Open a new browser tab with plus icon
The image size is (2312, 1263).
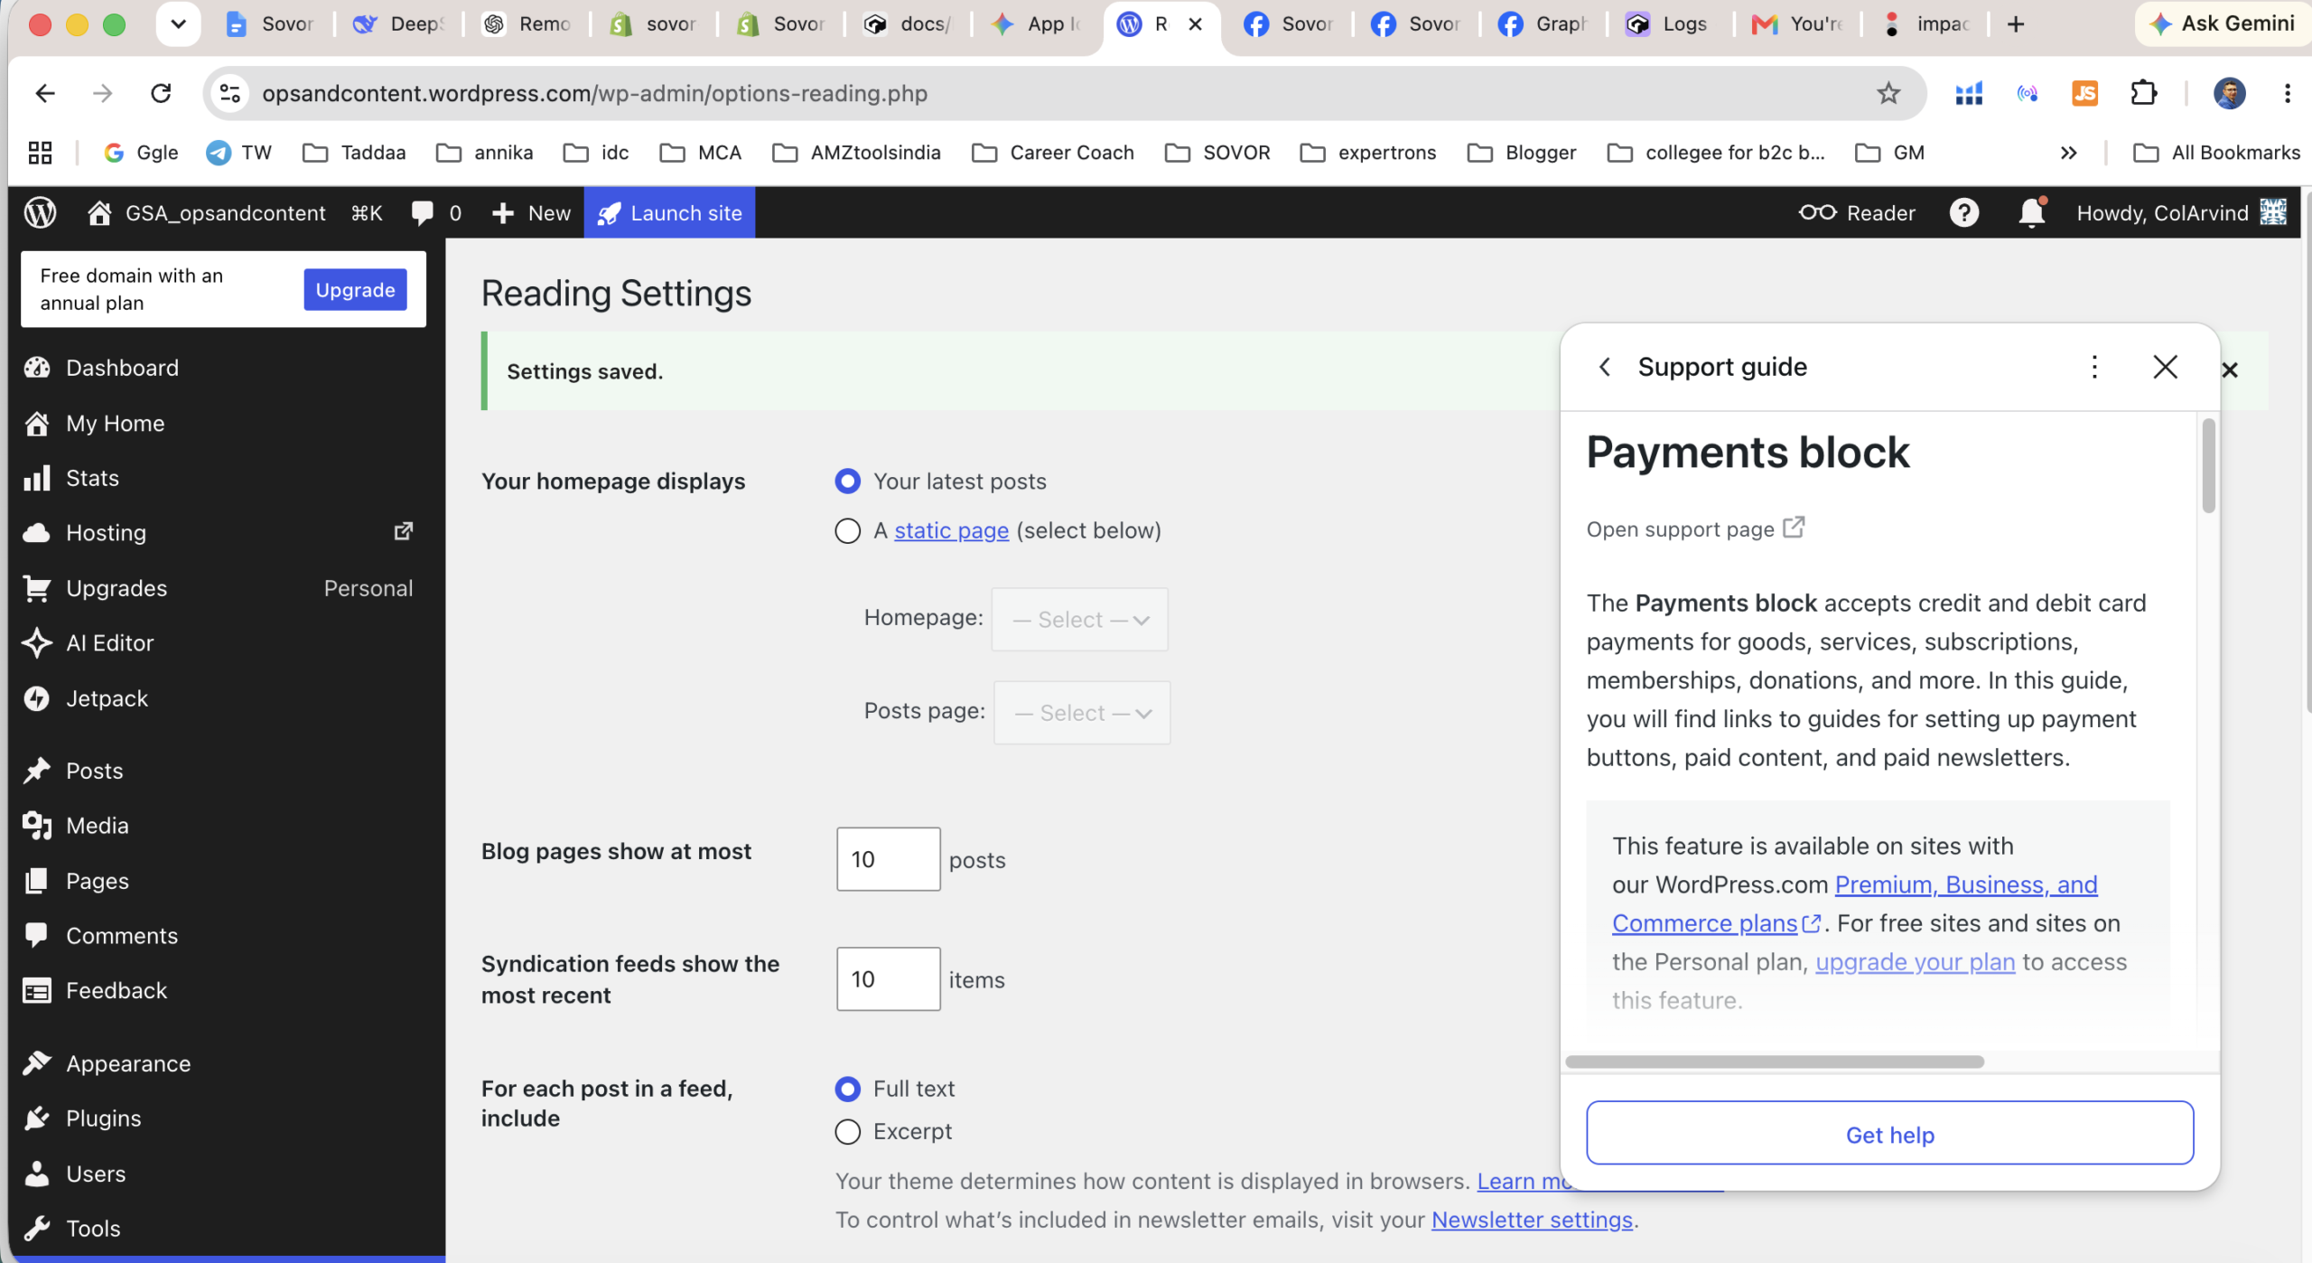[2016, 24]
